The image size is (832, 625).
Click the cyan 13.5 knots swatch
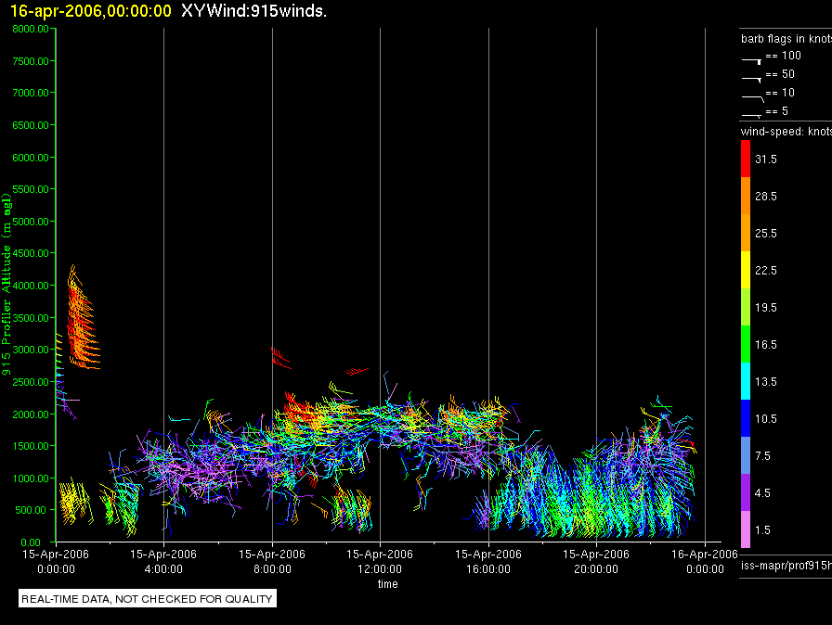point(746,381)
